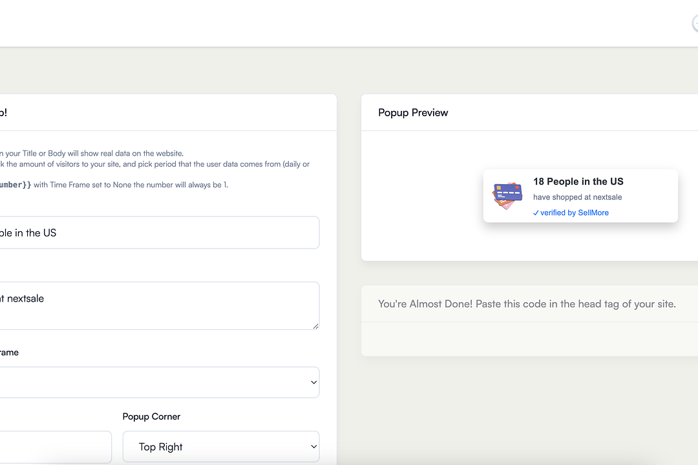Screen dimensions: 698x465
Task: Click the partially visible round icon in top bar
Action: 695,24
